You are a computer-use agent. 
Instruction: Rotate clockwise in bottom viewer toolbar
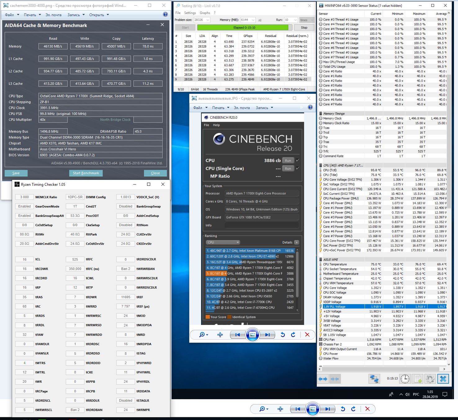click(x=353, y=409)
